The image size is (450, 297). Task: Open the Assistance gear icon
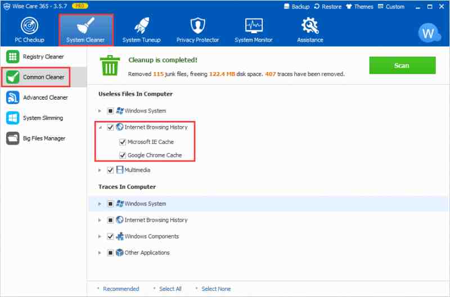point(310,26)
